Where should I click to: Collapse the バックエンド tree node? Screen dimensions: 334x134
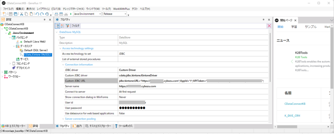tap(10, 37)
